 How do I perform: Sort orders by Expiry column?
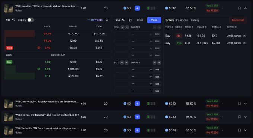[x=231, y=27]
